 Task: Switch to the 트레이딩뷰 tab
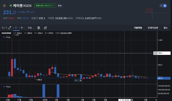(153, 28)
